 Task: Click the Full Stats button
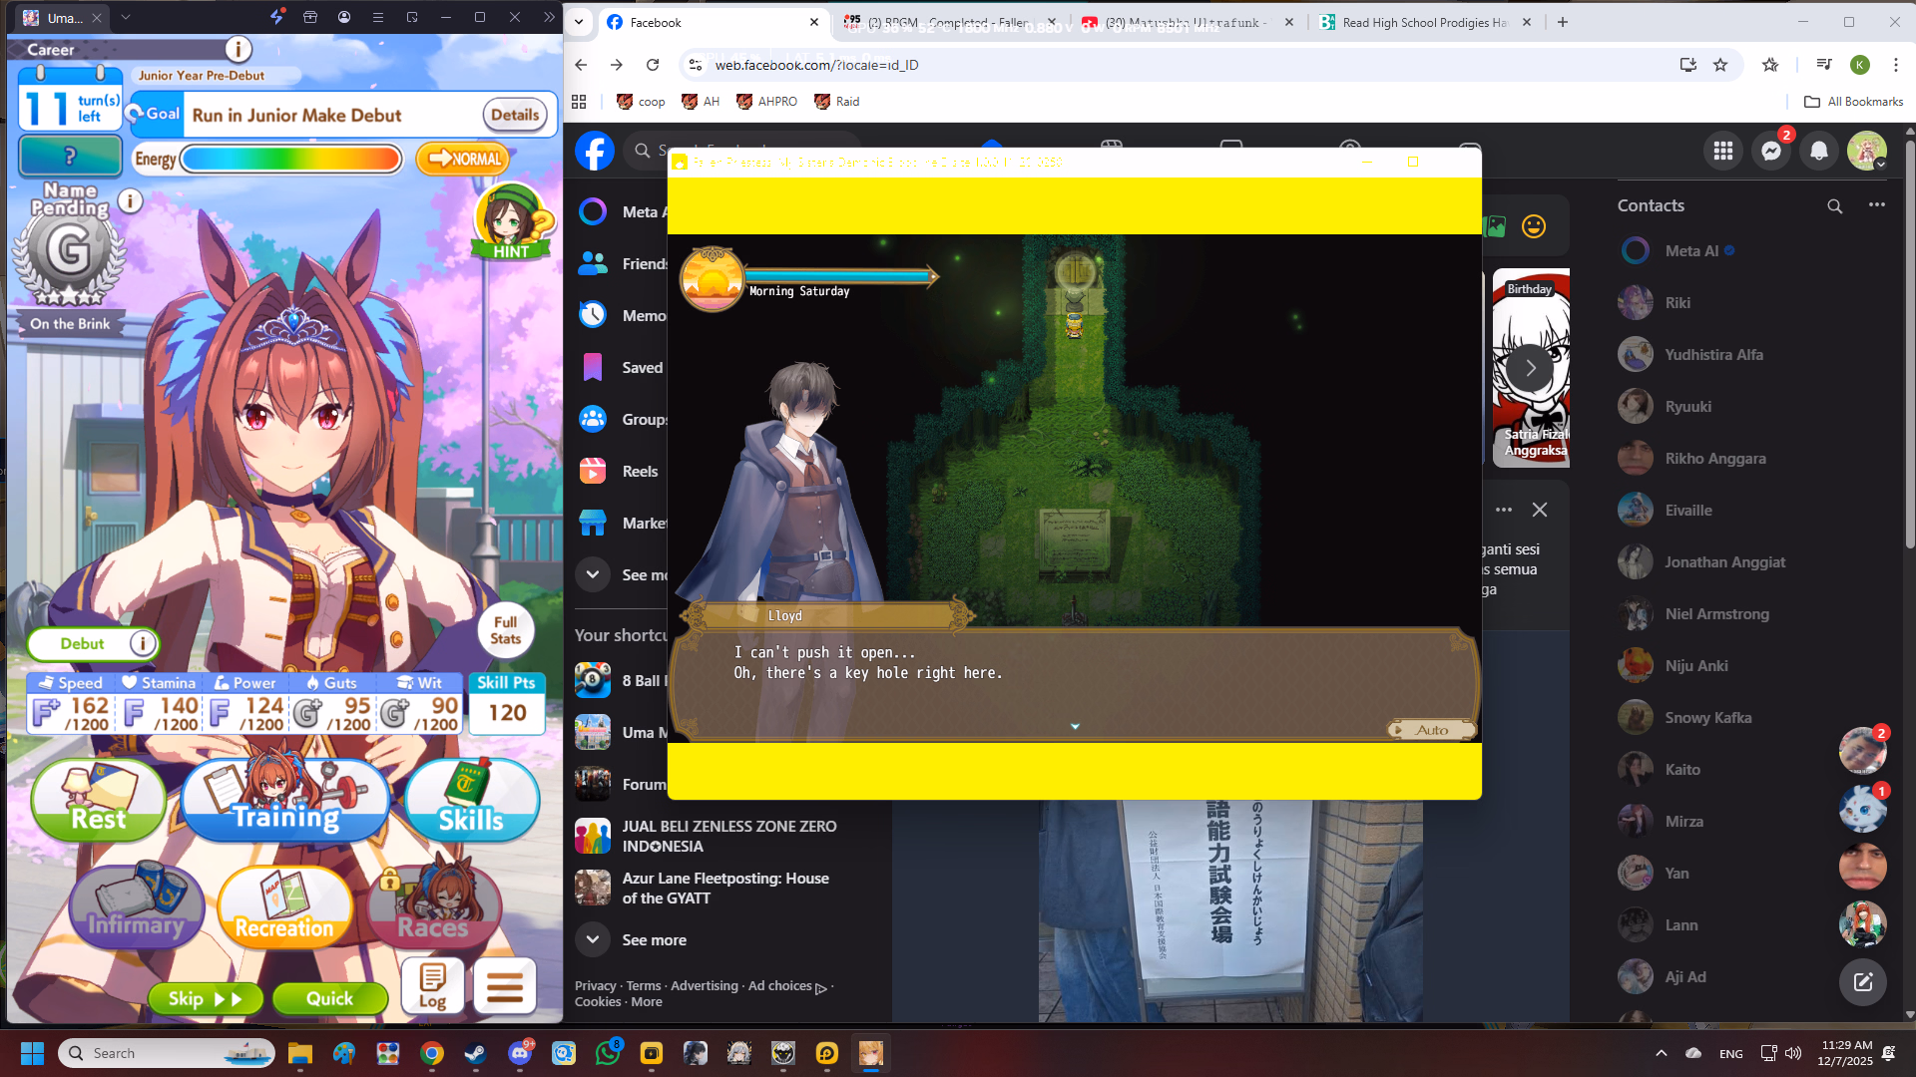tap(505, 630)
